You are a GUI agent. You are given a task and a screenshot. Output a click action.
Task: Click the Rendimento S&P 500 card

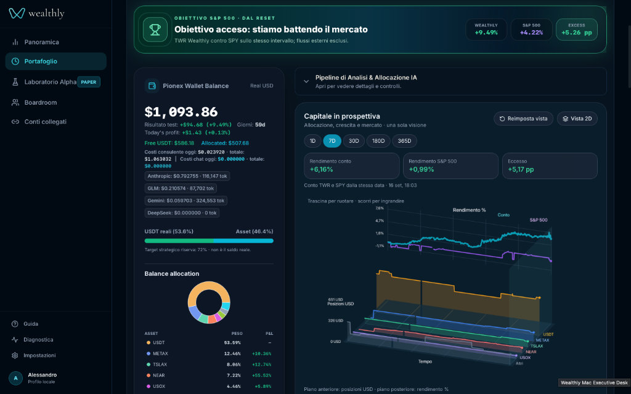point(450,166)
